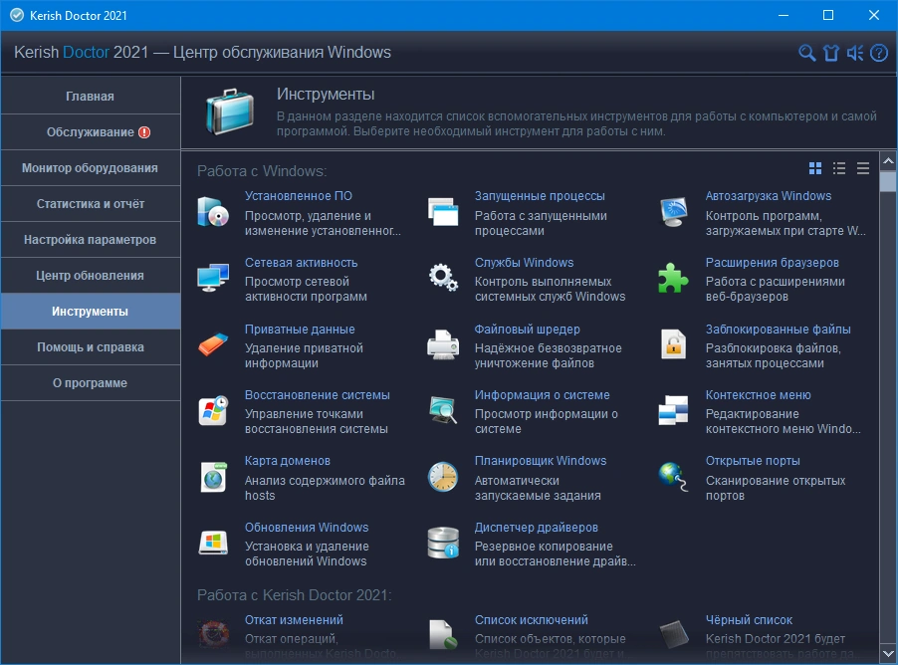
Task: Mute sounds with the speaker icon
Action: tap(855, 54)
